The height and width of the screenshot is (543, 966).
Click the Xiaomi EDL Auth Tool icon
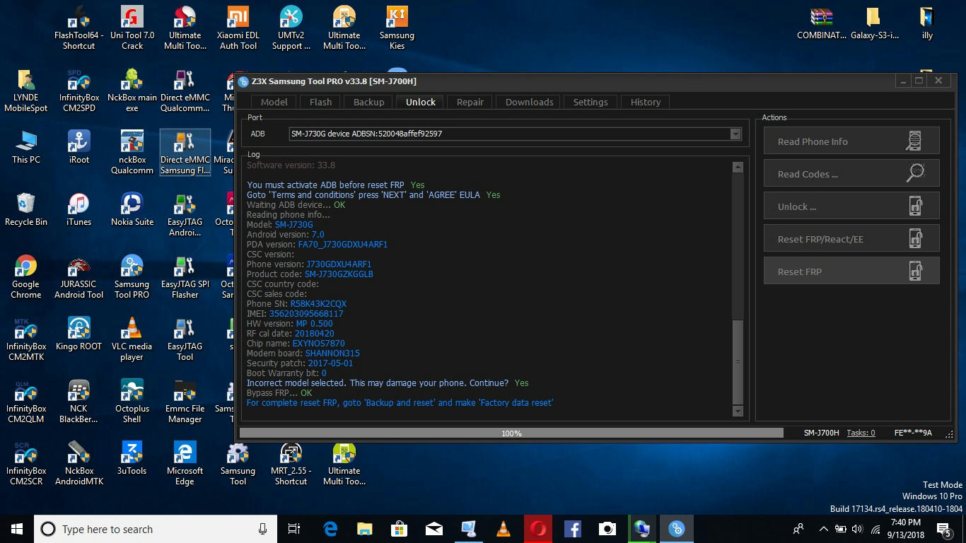coord(238,28)
